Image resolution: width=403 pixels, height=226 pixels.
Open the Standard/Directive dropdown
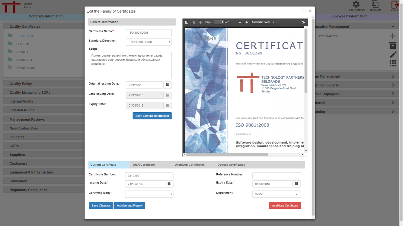pos(149,42)
